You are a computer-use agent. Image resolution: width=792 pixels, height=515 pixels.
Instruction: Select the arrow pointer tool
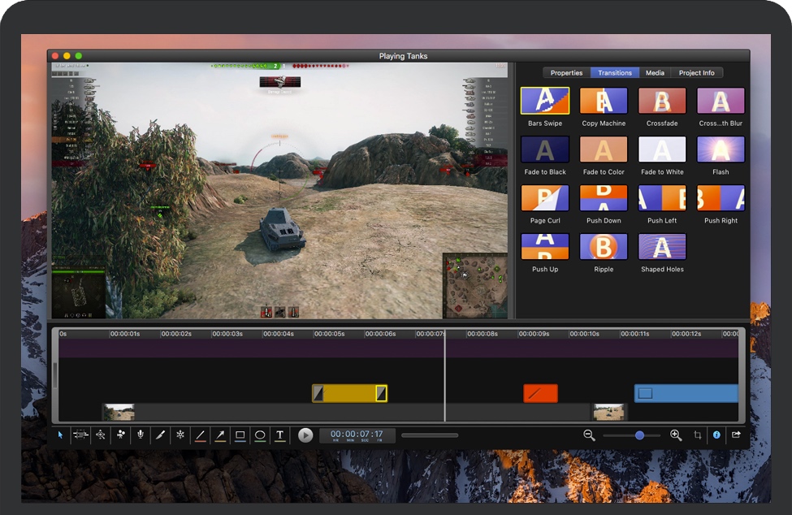(60, 435)
